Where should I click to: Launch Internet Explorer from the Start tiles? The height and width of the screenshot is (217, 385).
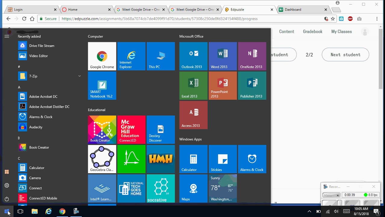[x=131, y=56]
